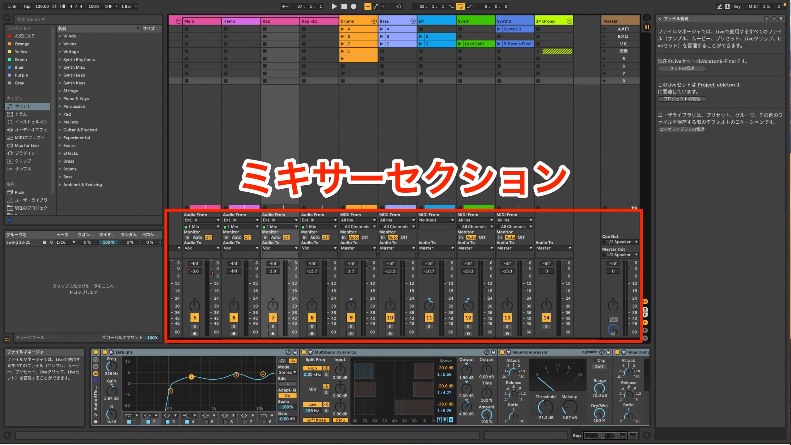The width and height of the screenshot is (791, 445).
Task: Solo track 12 with S button
Action: (x=468, y=327)
